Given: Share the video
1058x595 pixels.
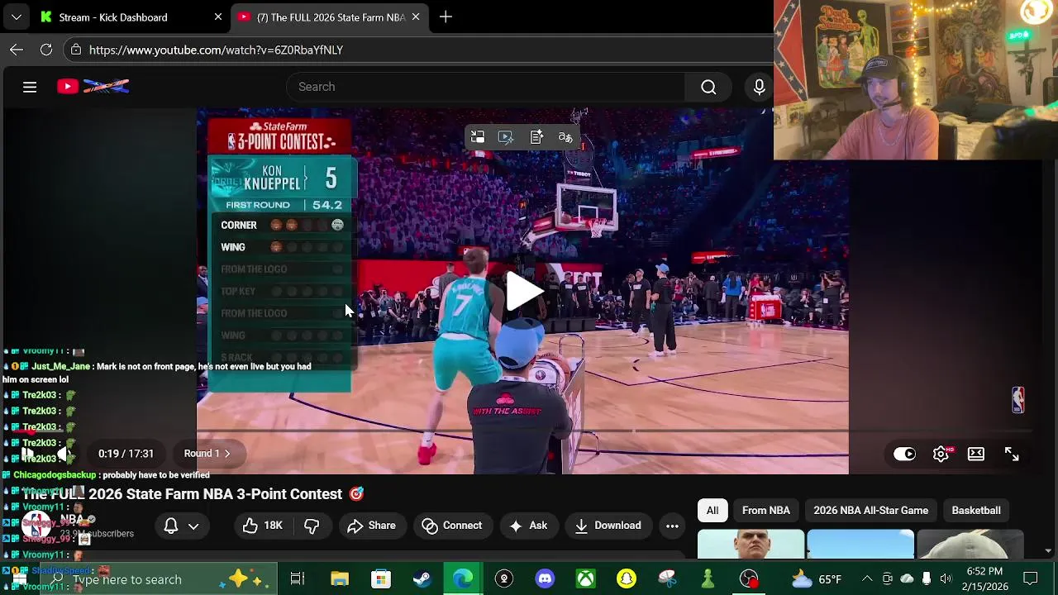Looking at the screenshot, I should coord(371,526).
